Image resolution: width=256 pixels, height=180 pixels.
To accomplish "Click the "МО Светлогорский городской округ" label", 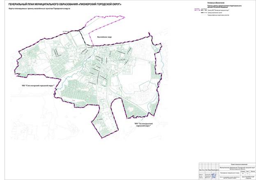I will pyautogui.click(x=38, y=85).
